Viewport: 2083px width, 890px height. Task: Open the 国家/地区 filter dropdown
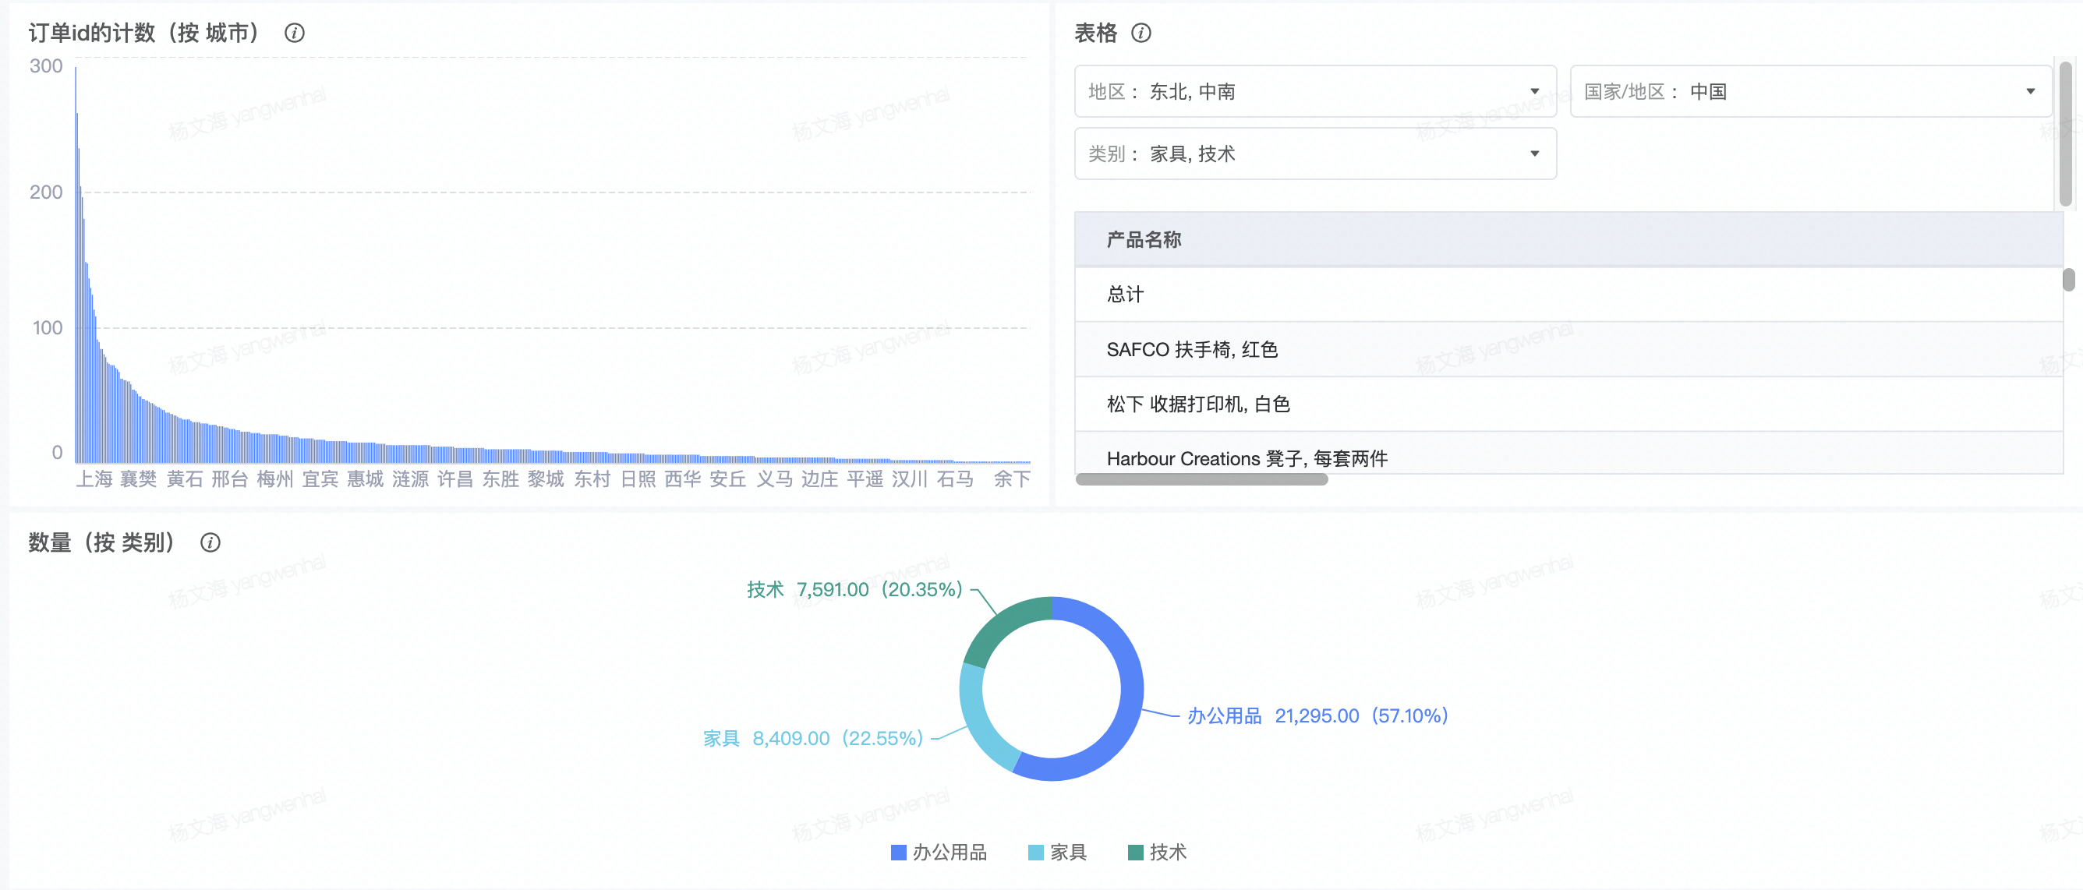click(1809, 91)
